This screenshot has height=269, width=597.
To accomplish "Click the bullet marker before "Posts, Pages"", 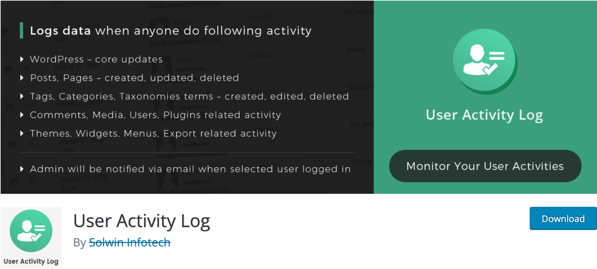I will [22, 78].
